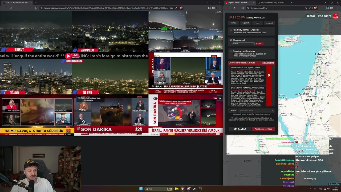
Task: Select the NTV Son Dakika stream tile
Action: point(185,73)
